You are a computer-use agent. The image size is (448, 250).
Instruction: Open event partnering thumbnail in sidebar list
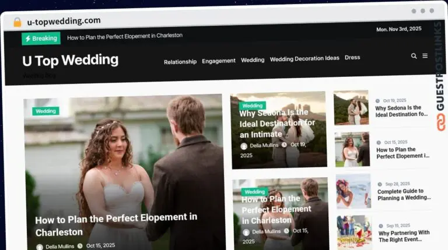355,233
